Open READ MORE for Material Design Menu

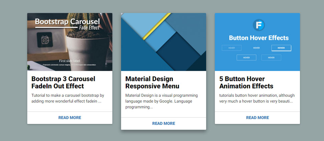[164, 123]
